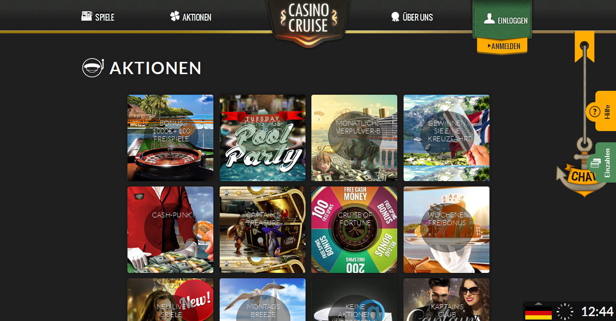Click the award ribbon icon beside Über Uns
Viewport: 616px width, 321px height.
click(395, 17)
